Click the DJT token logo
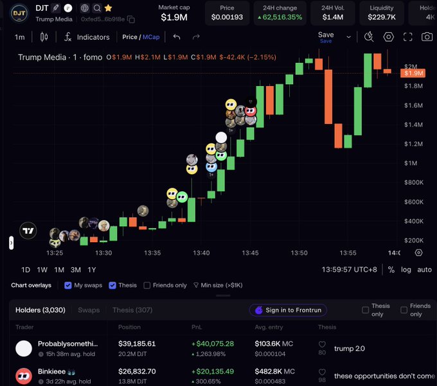The width and height of the screenshot is (437, 386). [19, 13]
